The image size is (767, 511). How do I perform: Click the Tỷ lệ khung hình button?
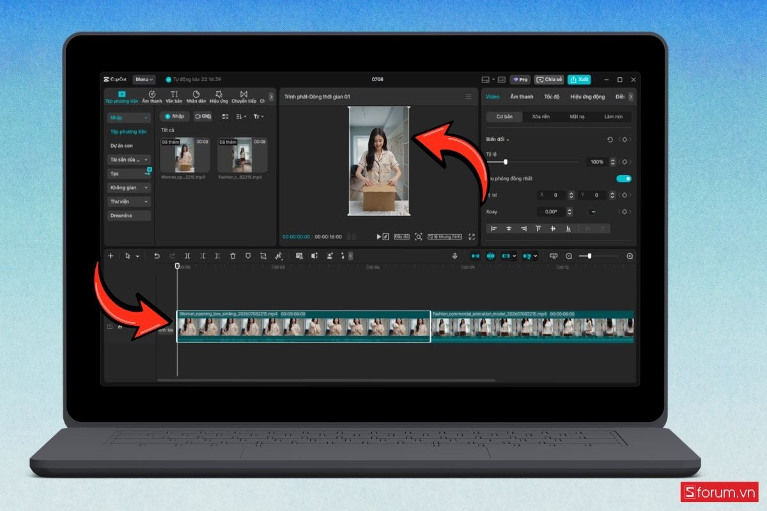pyautogui.click(x=444, y=236)
